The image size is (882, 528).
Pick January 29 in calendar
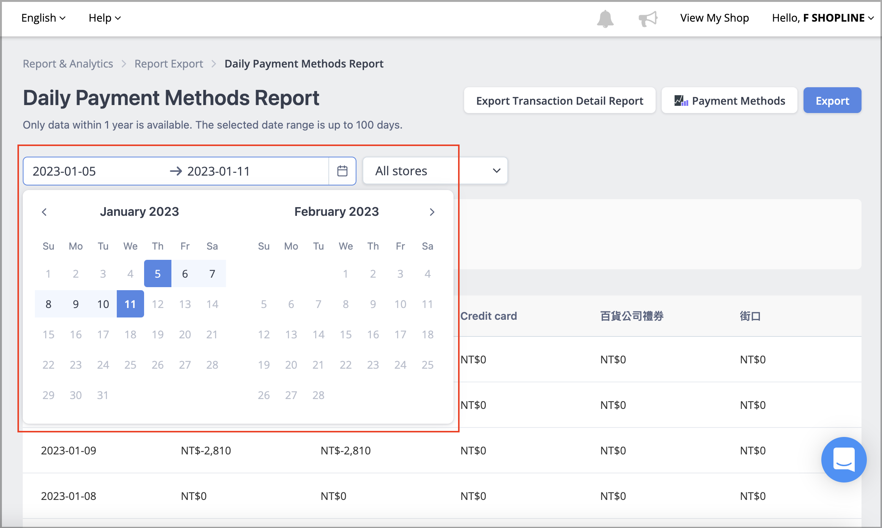tap(49, 395)
